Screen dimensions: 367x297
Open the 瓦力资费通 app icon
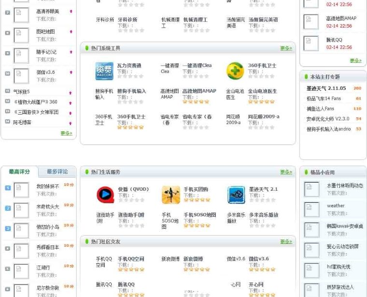104,71
